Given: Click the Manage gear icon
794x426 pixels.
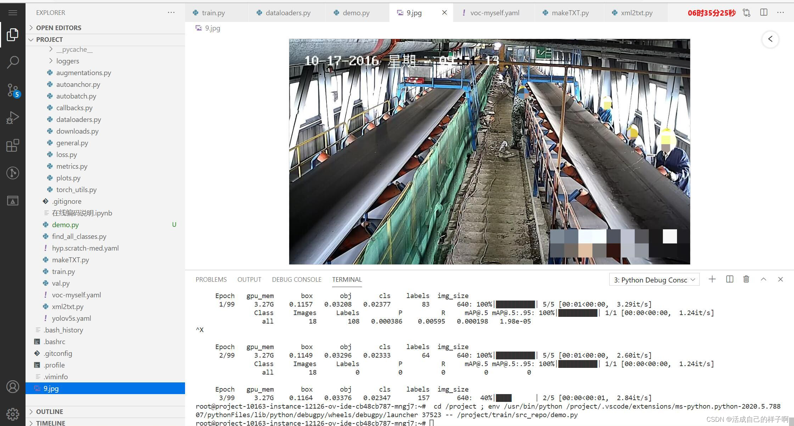Looking at the screenshot, I should [13, 414].
